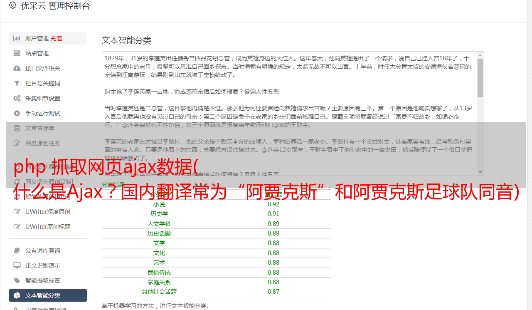
Task: Click the 其他社会话题 category cell
Action: 159,292
